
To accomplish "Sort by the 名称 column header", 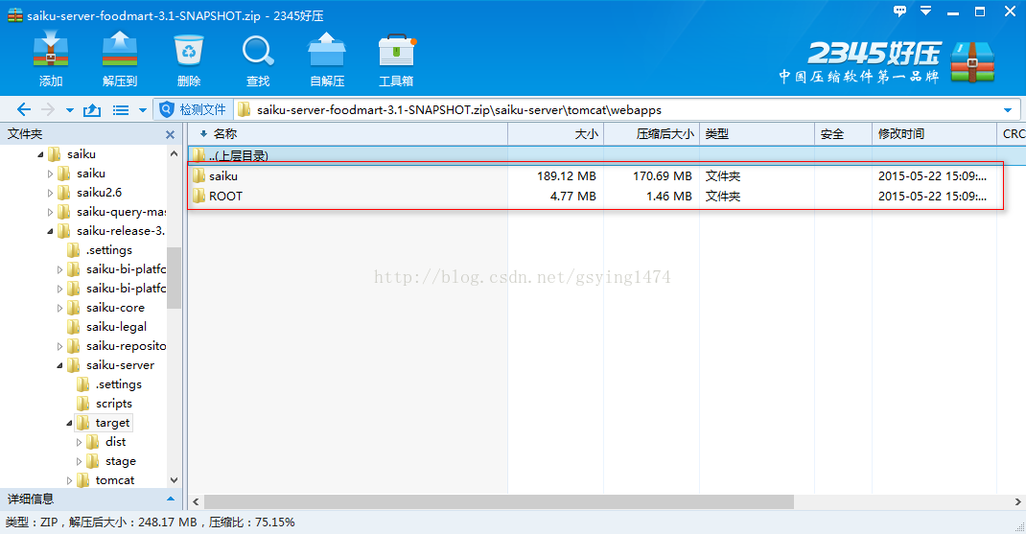I will pos(348,133).
